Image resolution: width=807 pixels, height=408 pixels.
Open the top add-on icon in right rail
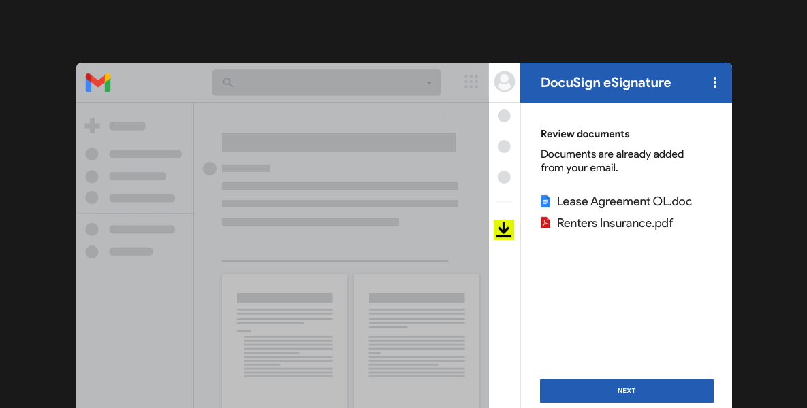pyautogui.click(x=504, y=116)
